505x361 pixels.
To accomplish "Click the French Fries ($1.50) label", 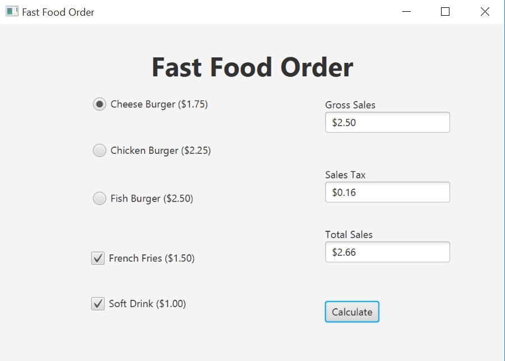I will click(151, 258).
